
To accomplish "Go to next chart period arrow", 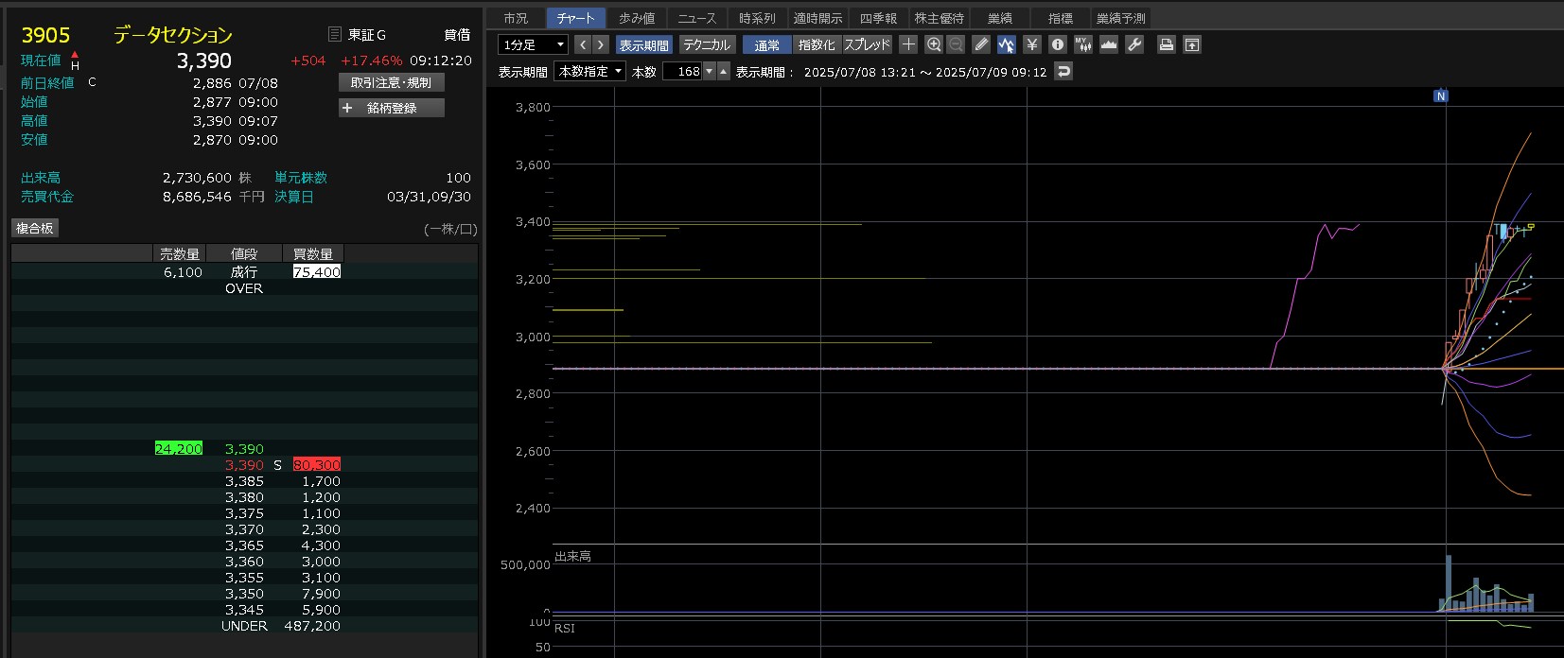I will click(x=601, y=44).
